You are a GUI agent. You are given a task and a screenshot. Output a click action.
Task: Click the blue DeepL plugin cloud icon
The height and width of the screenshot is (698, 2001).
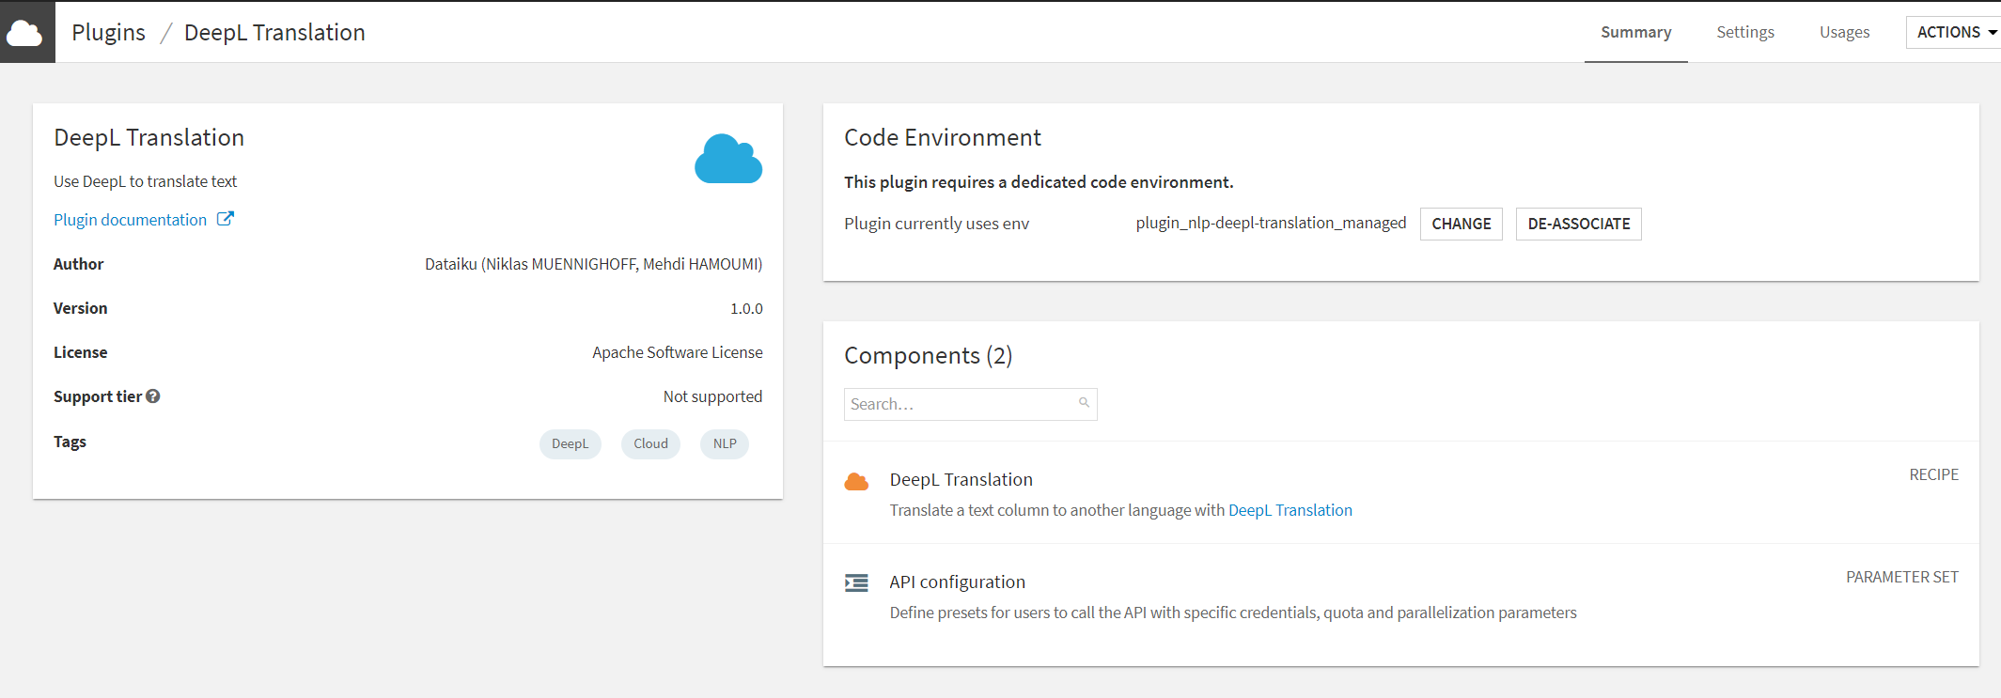point(728,159)
